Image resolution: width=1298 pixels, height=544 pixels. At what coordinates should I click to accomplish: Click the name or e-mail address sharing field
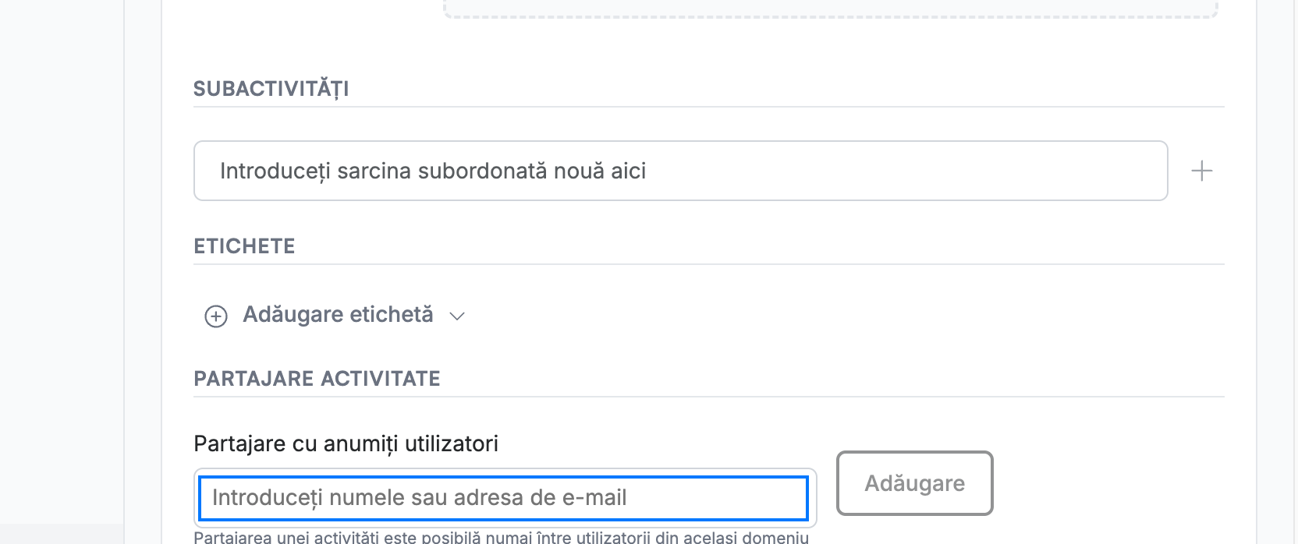click(503, 498)
